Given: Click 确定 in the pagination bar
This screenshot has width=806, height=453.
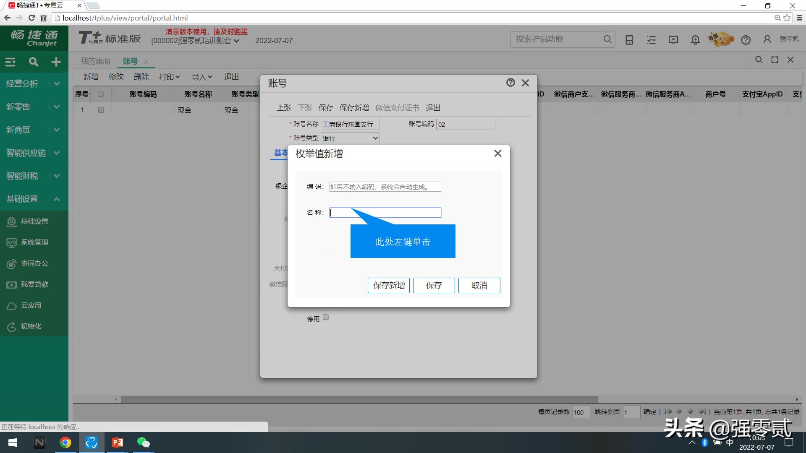Looking at the screenshot, I should coord(649,412).
